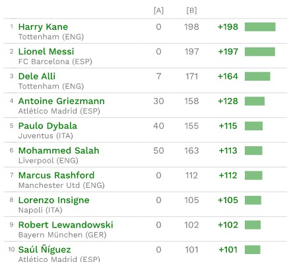Open Mohammed Salah player link

59,151
